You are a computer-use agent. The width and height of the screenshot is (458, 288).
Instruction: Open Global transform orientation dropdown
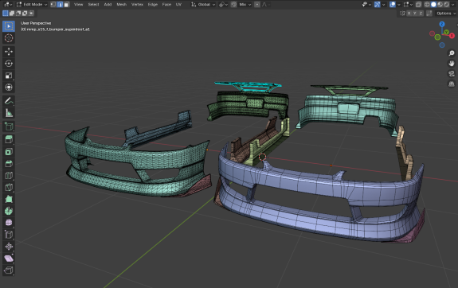[203, 5]
